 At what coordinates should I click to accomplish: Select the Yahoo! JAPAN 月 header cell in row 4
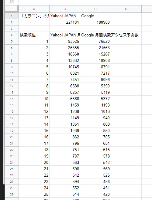pos(65,35)
